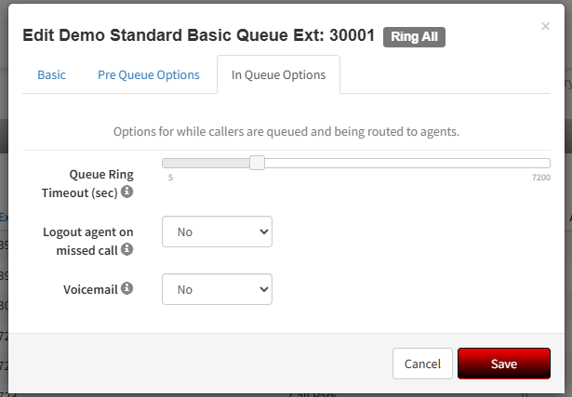The image size is (572, 397).
Task: Close the Edit Queue dialog with X
Action: point(545,26)
